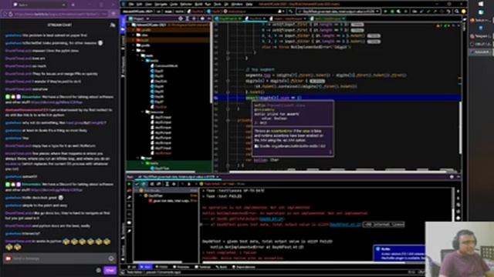Expand the folded {...} filter block

pos(317,81)
